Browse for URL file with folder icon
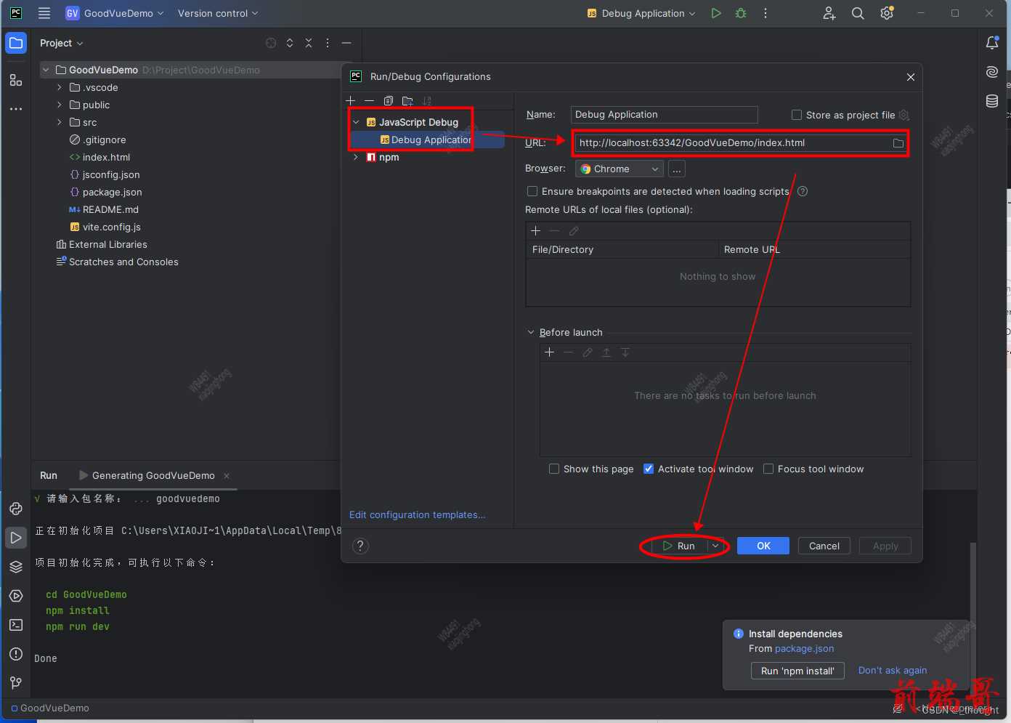The image size is (1011, 723). 898,143
